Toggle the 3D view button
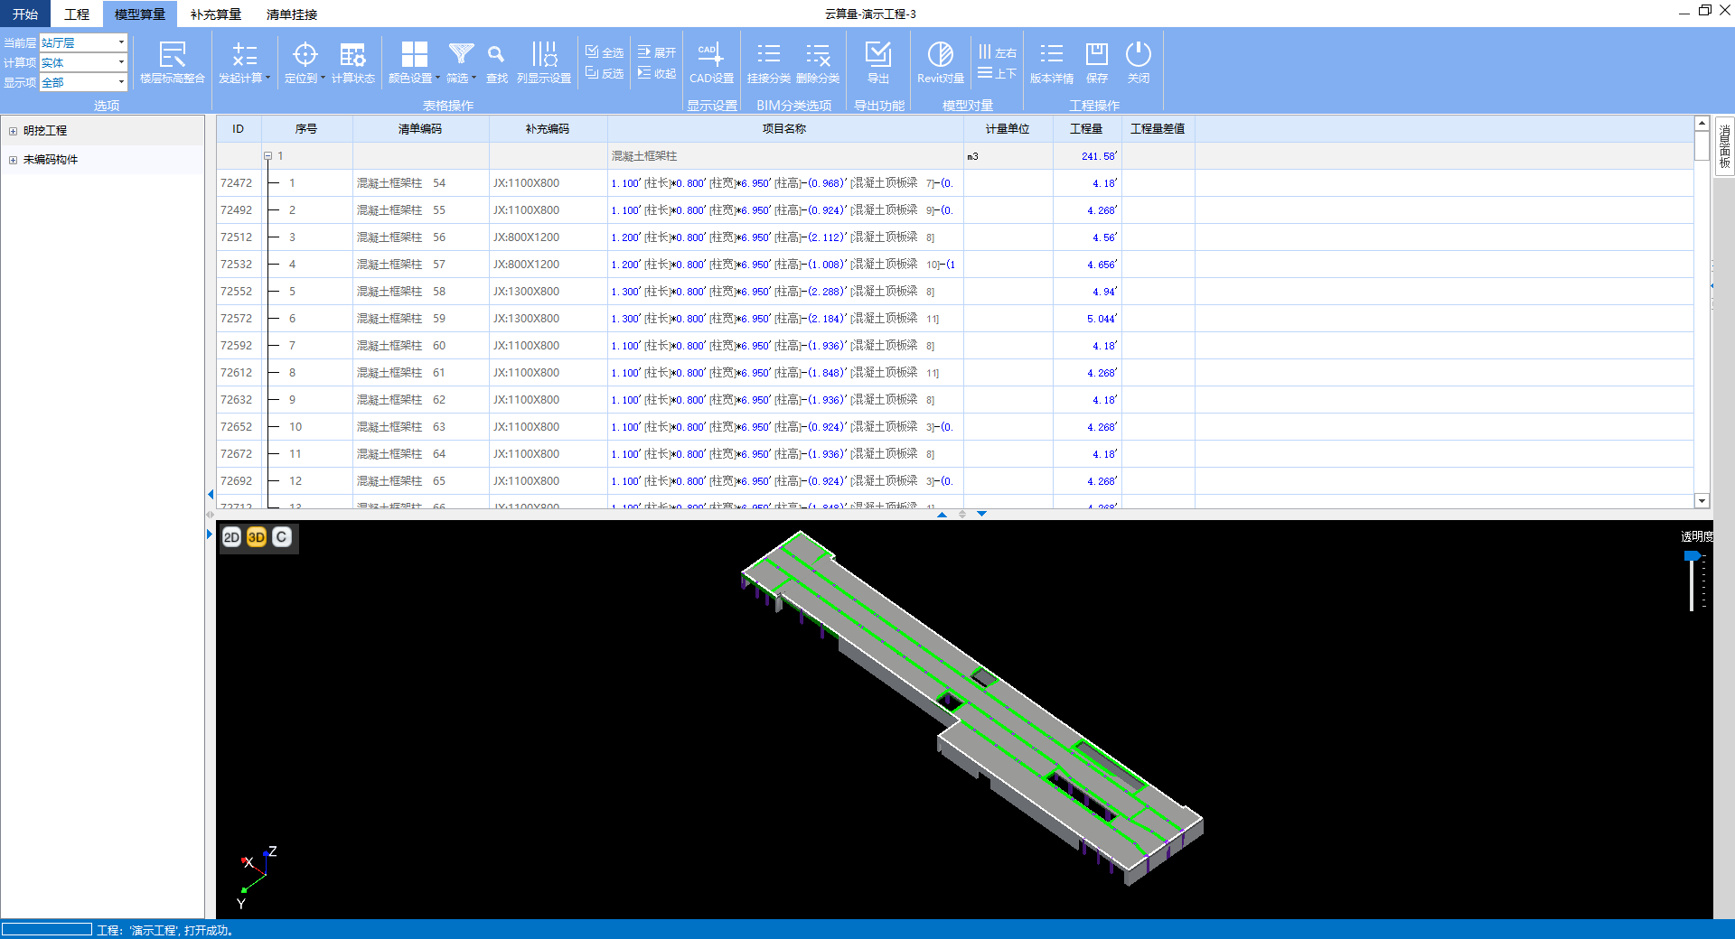 click(257, 537)
